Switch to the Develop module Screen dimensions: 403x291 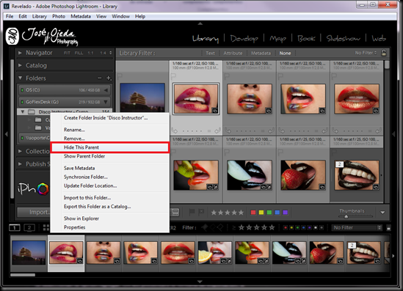coord(244,39)
